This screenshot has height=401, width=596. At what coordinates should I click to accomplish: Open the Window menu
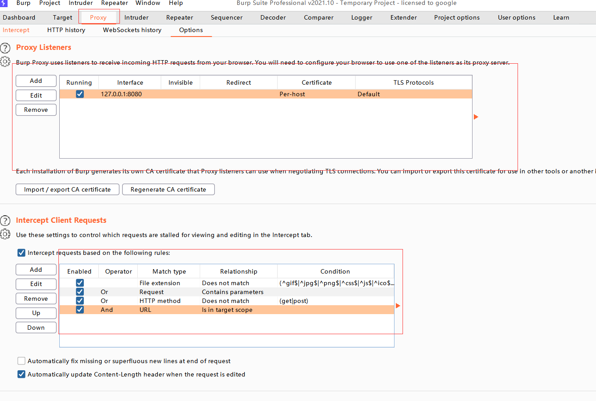click(x=148, y=3)
